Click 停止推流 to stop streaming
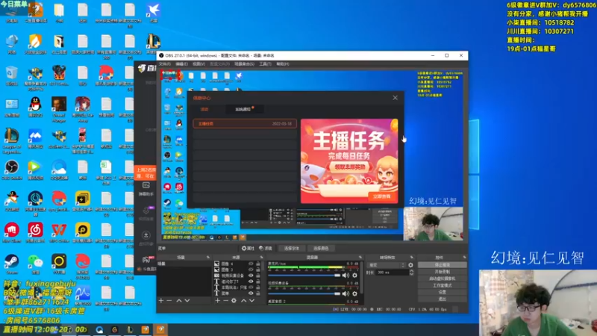The width and height of the screenshot is (597, 336). 442,265
